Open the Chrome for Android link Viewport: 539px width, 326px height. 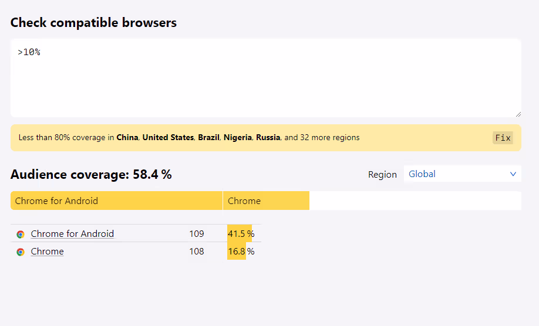72,234
